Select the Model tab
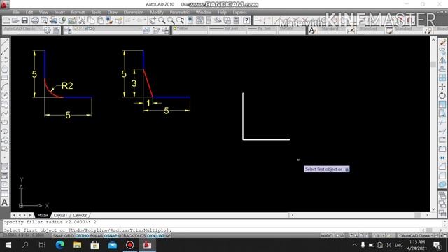 coord(43,215)
